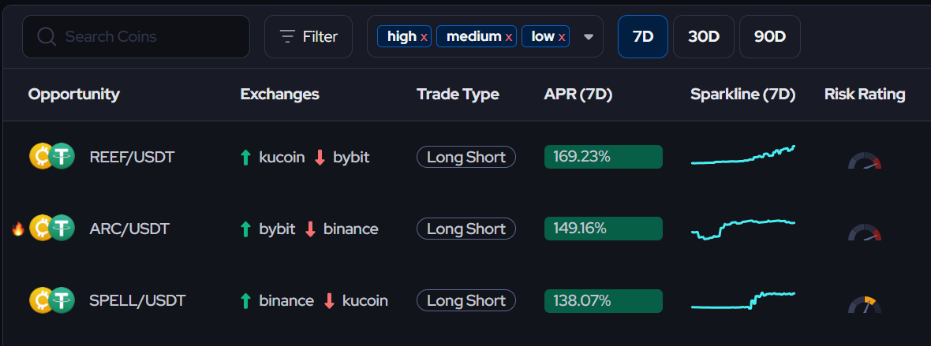931x346 pixels.
Task: Click the Long Short badge for SPELL/USDT
Action: click(466, 300)
